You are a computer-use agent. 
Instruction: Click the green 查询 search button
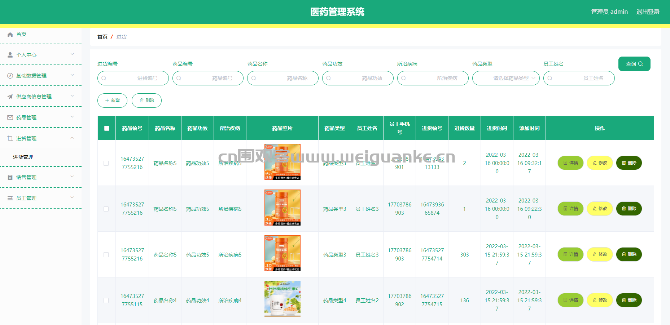[x=634, y=64]
